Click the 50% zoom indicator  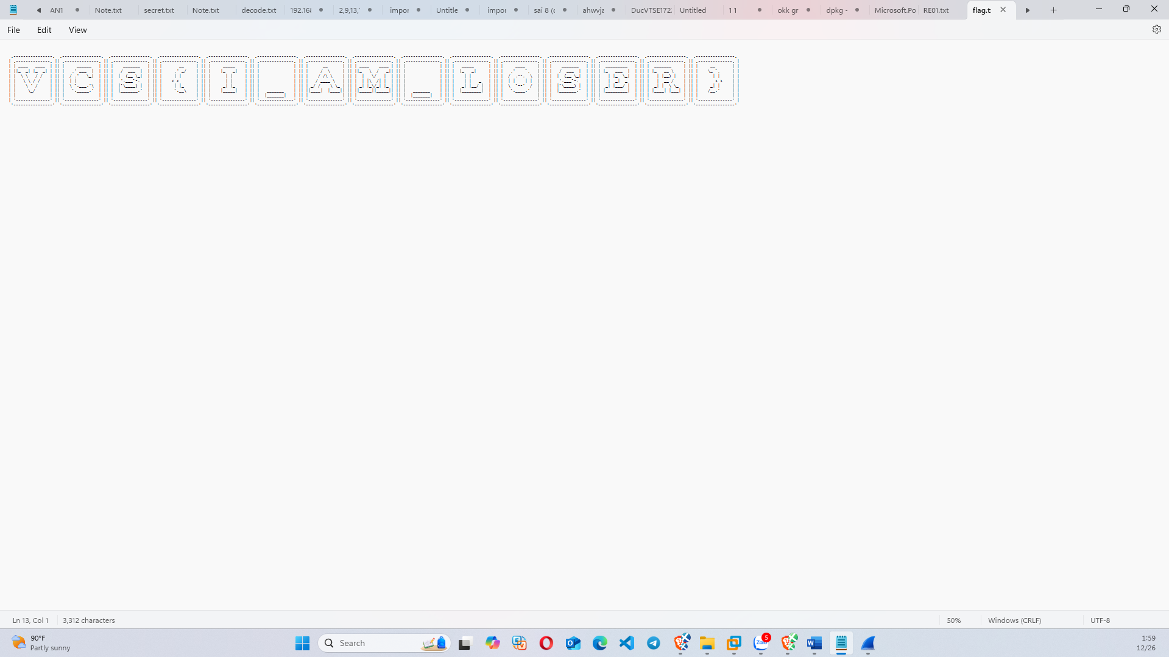(x=953, y=620)
